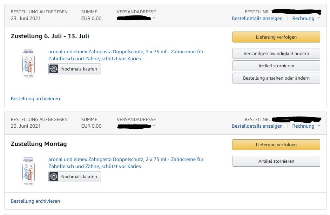The image size is (330, 215).
Task: Click Nochmals kaufen in the Monday order
Action: [75, 176]
